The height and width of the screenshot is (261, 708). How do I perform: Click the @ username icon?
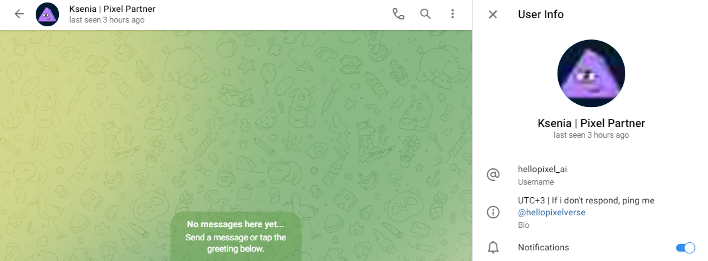(493, 175)
